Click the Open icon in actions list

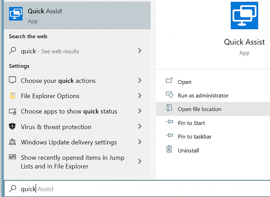(x=169, y=80)
